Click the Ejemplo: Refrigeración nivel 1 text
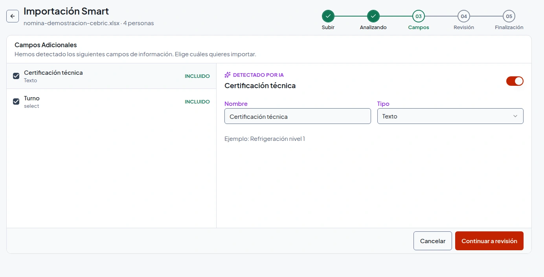 coord(265,138)
